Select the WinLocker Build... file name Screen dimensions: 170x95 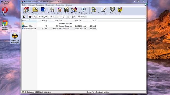click(31, 29)
